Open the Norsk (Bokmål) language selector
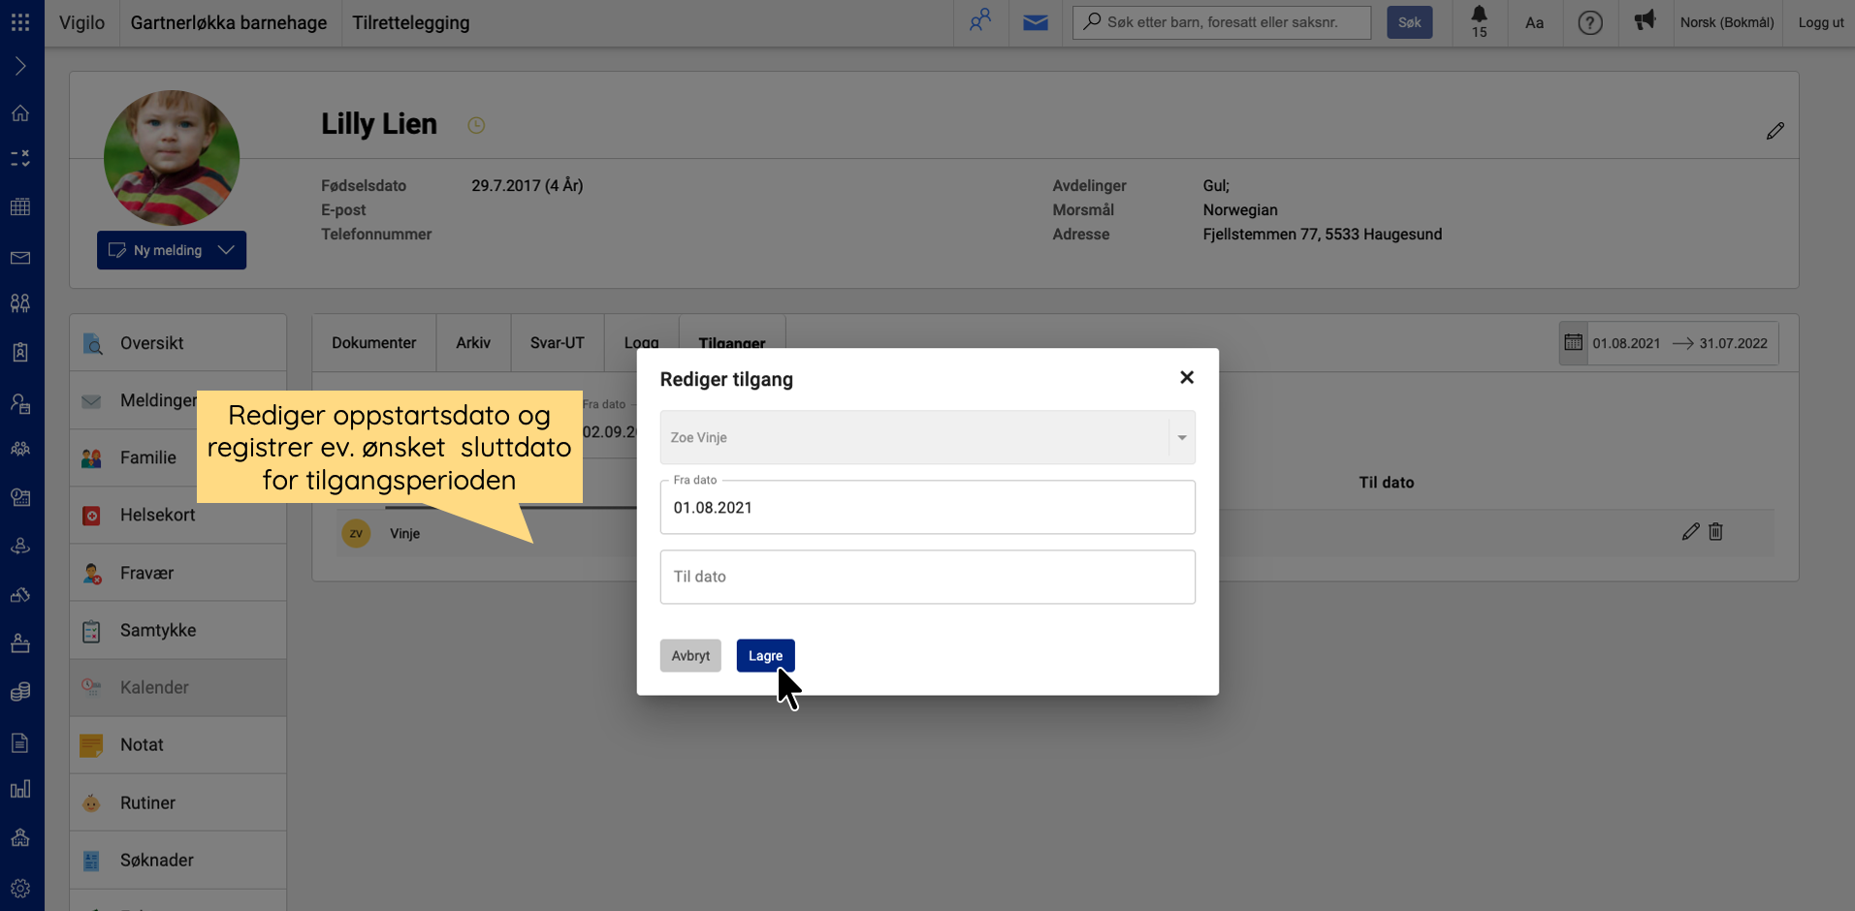This screenshot has height=911, width=1855. (x=1726, y=22)
